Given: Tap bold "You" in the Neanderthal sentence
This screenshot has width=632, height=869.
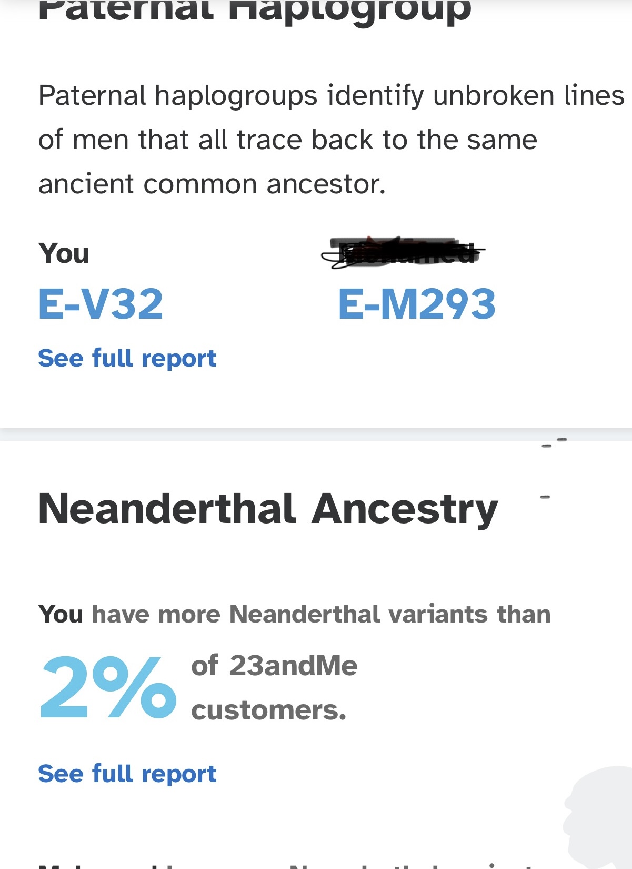Looking at the screenshot, I should pyautogui.click(x=61, y=614).
